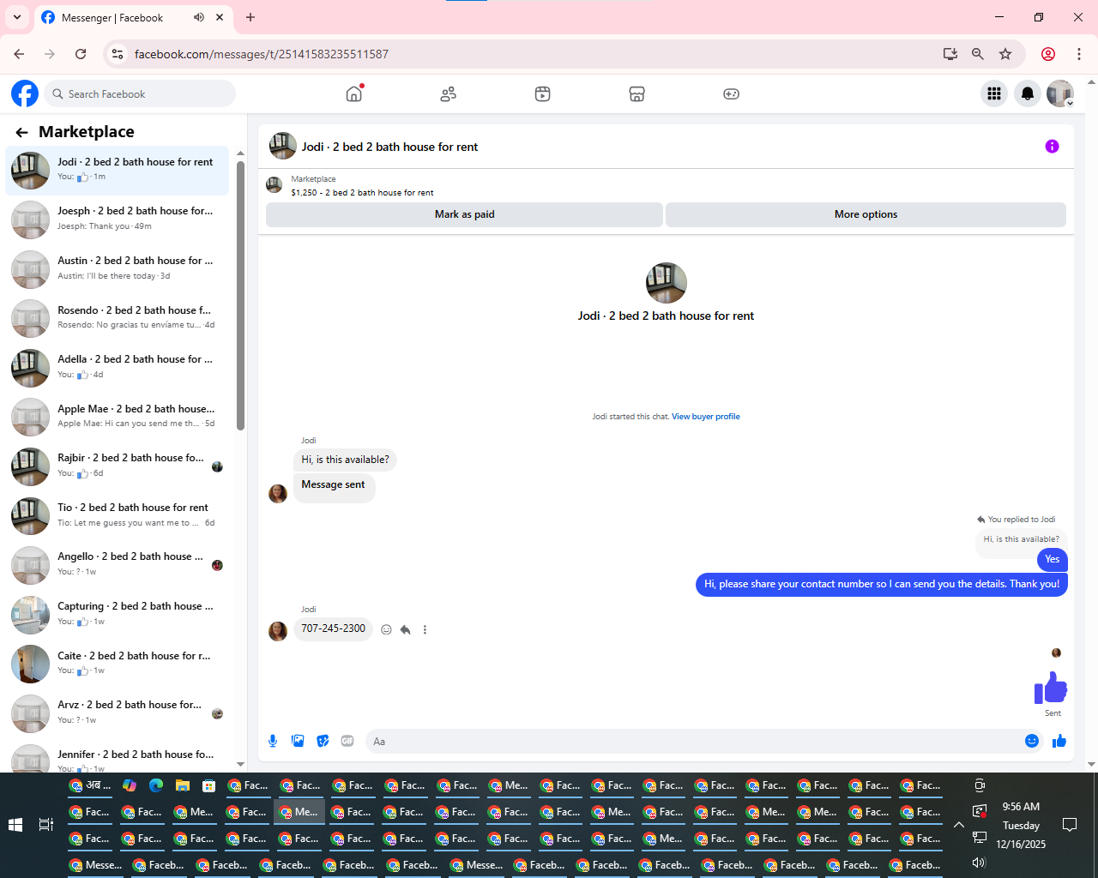
Task: Mute the Messenger browser tab
Action: (x=199, y=17)
